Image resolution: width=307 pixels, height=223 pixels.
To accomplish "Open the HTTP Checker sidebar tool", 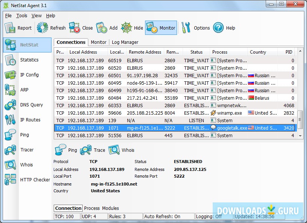I will click(x=27, y=180).
